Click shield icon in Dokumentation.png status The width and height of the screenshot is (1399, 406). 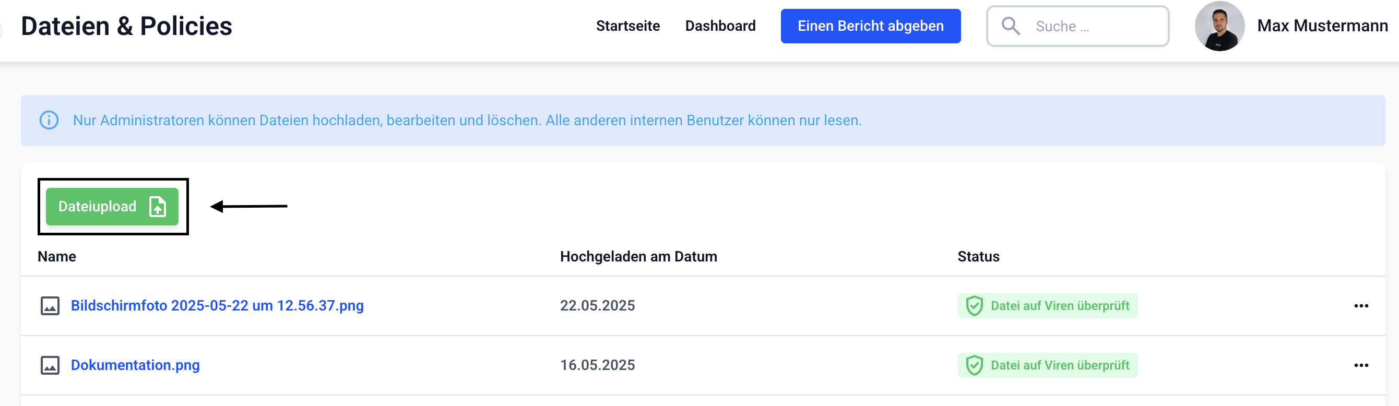click(974, 365)
